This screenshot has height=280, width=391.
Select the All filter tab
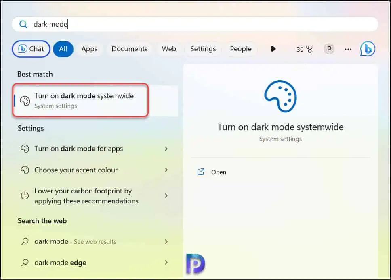click(63, 49)
